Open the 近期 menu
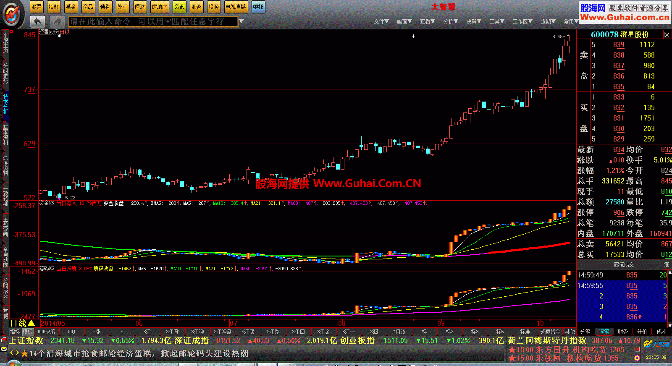The height and width of the screenshot is (366, 672). (x=548, y=21)
